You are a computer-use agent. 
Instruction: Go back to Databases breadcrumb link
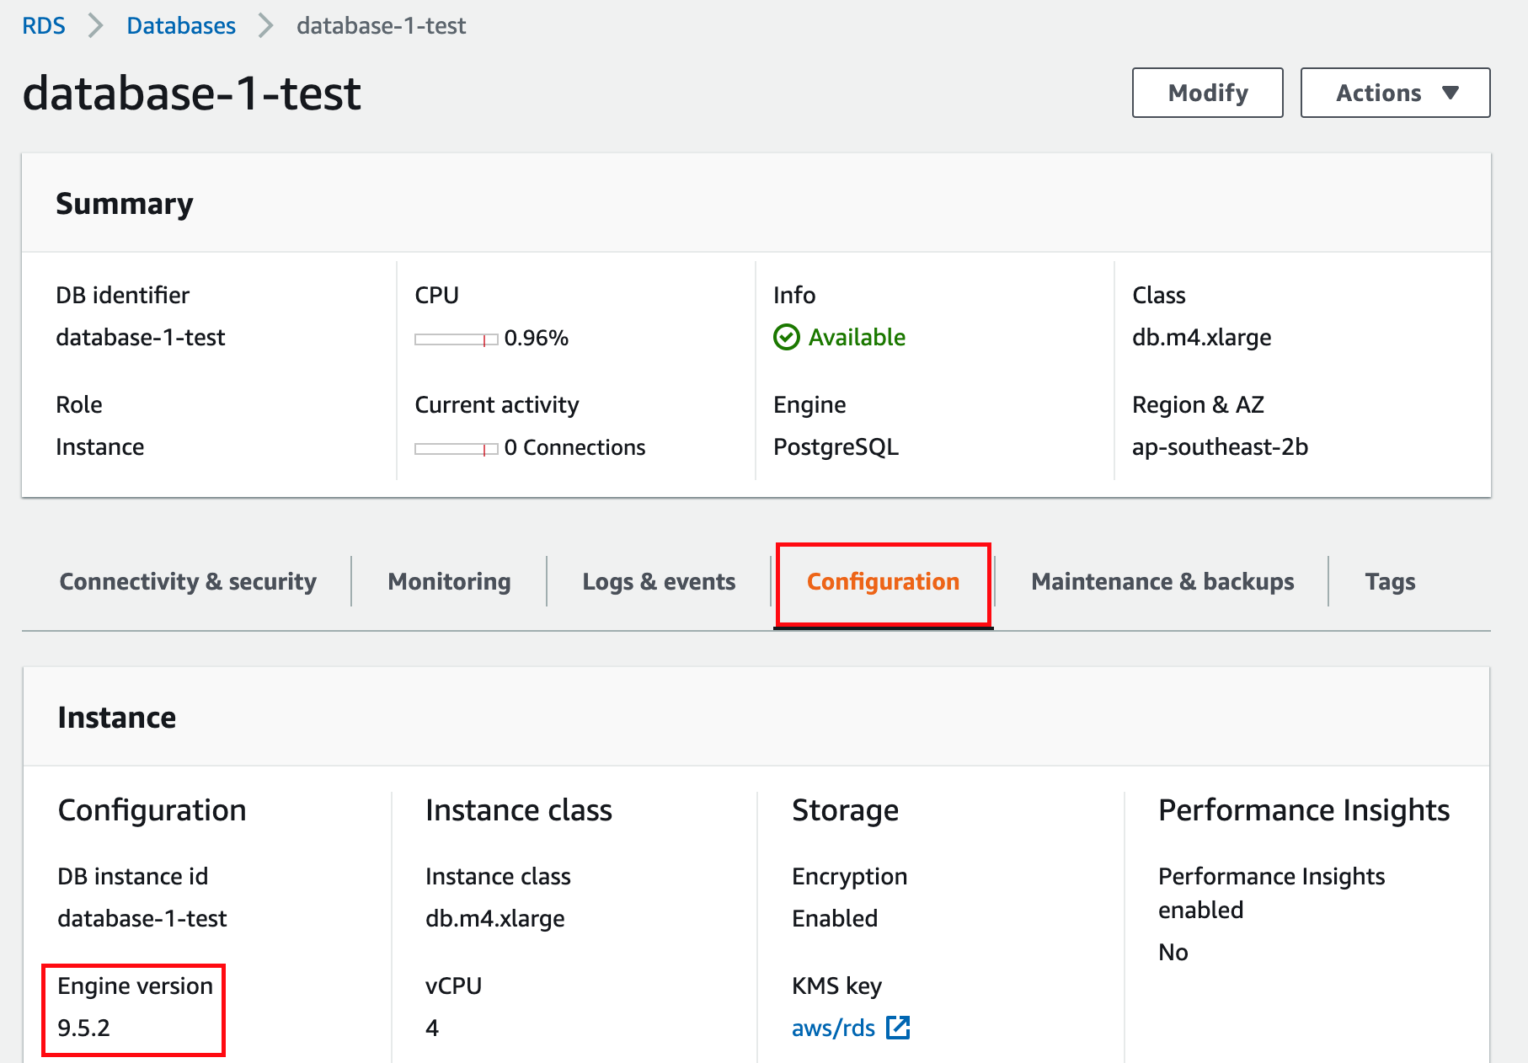pos(181,26)
